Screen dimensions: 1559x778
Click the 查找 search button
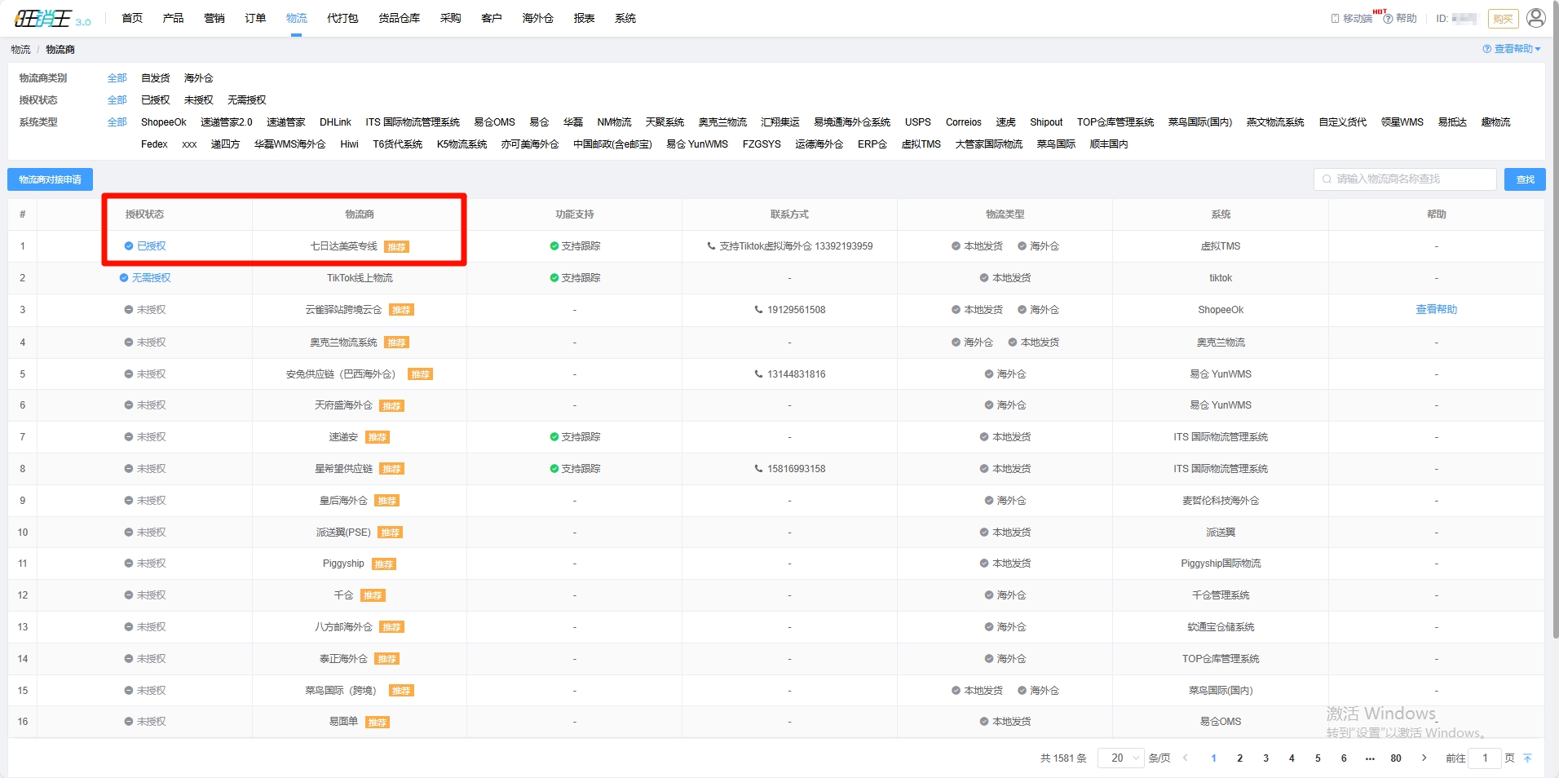(x=1525, y=179)
